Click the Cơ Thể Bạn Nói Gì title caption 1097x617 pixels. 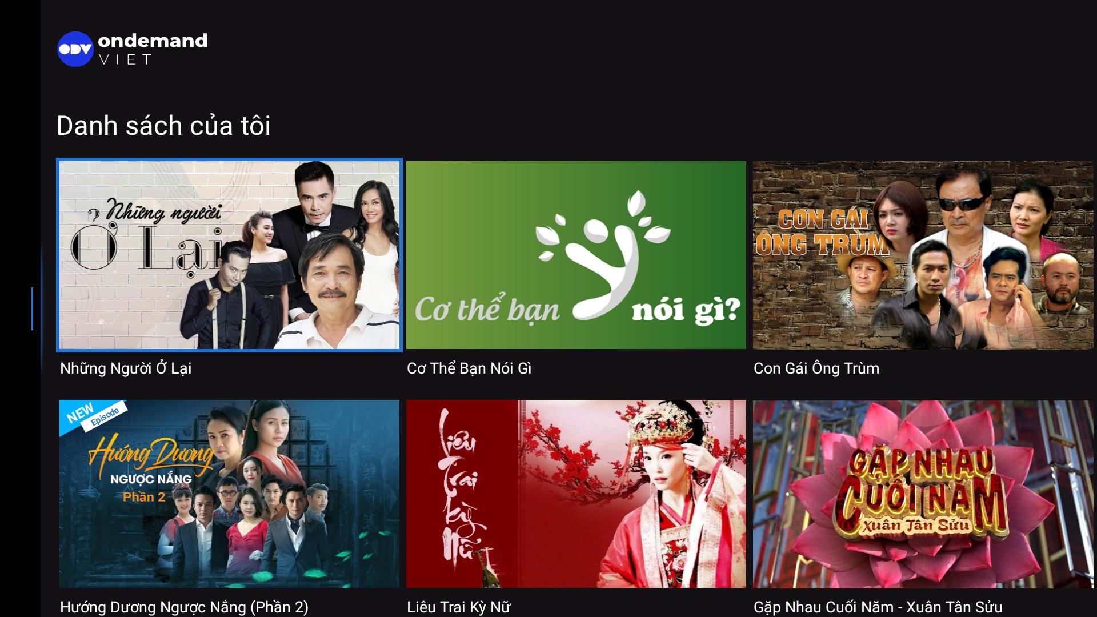(469, 368)
